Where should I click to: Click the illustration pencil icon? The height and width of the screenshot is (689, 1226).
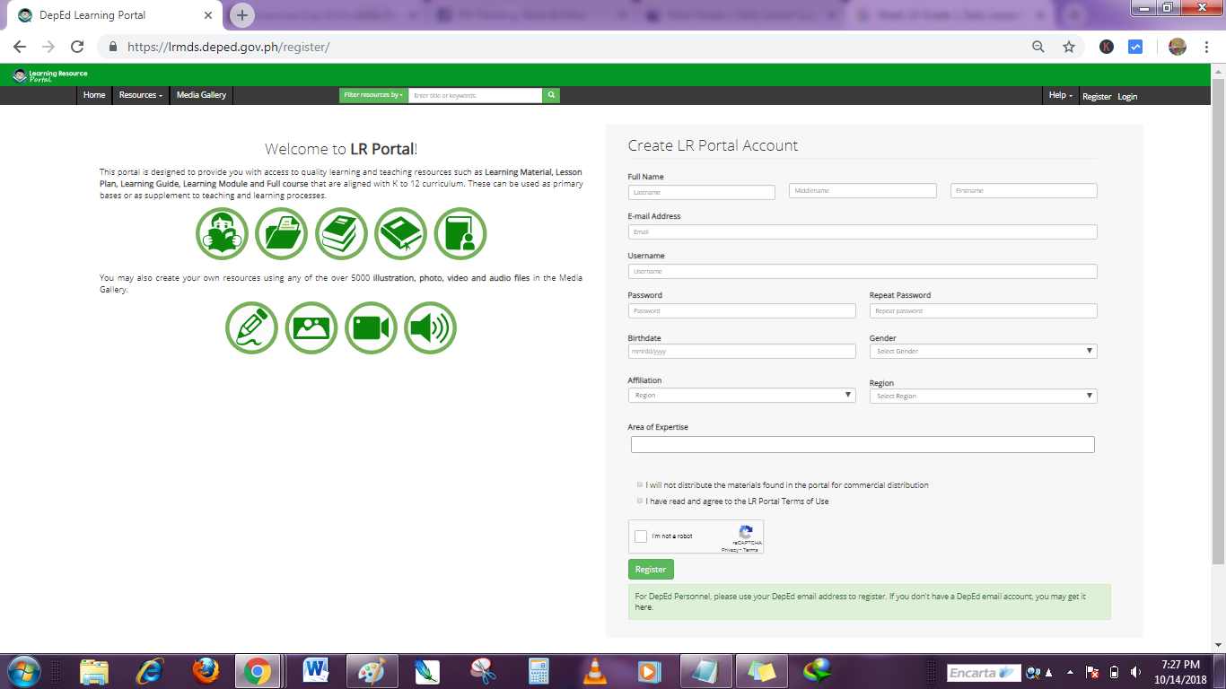tap(251, 327)
